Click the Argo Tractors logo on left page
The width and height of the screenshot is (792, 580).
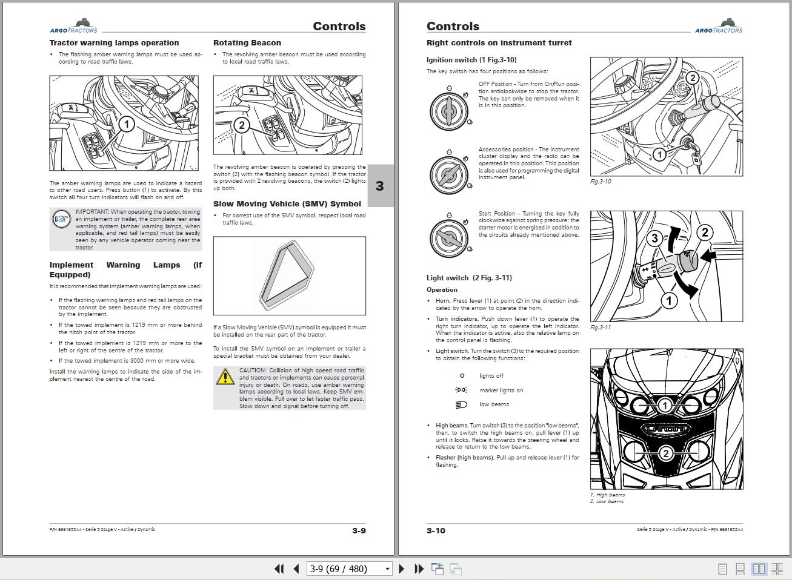(x=73, y=27)
